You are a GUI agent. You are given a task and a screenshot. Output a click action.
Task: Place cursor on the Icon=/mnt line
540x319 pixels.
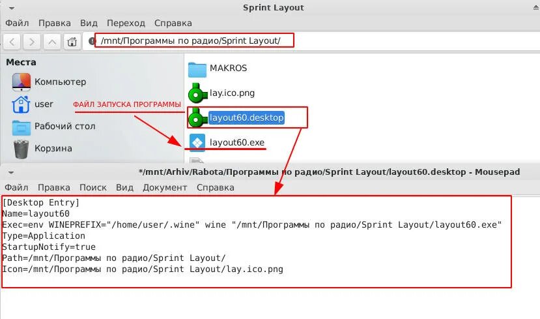coord(143,269)
